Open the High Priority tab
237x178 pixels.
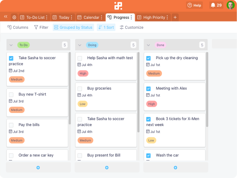(x=153, y=17)
